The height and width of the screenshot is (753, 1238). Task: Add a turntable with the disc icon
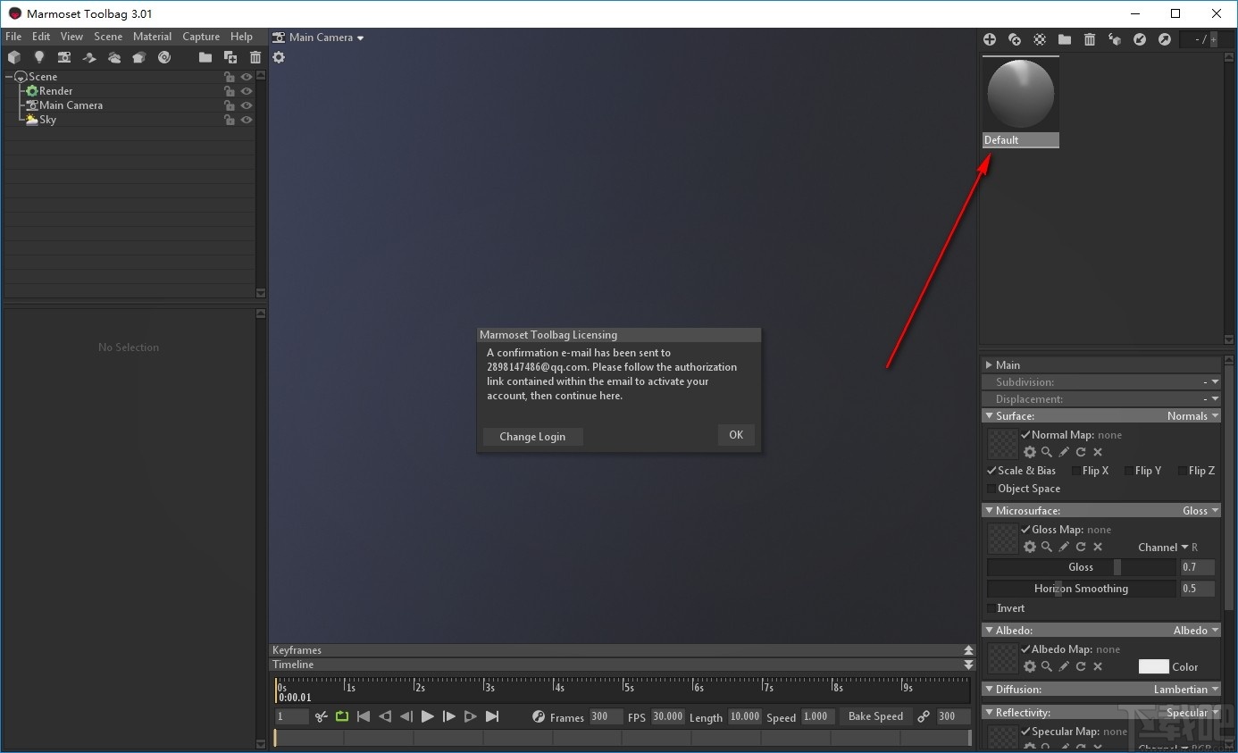(x=164, y=57)
